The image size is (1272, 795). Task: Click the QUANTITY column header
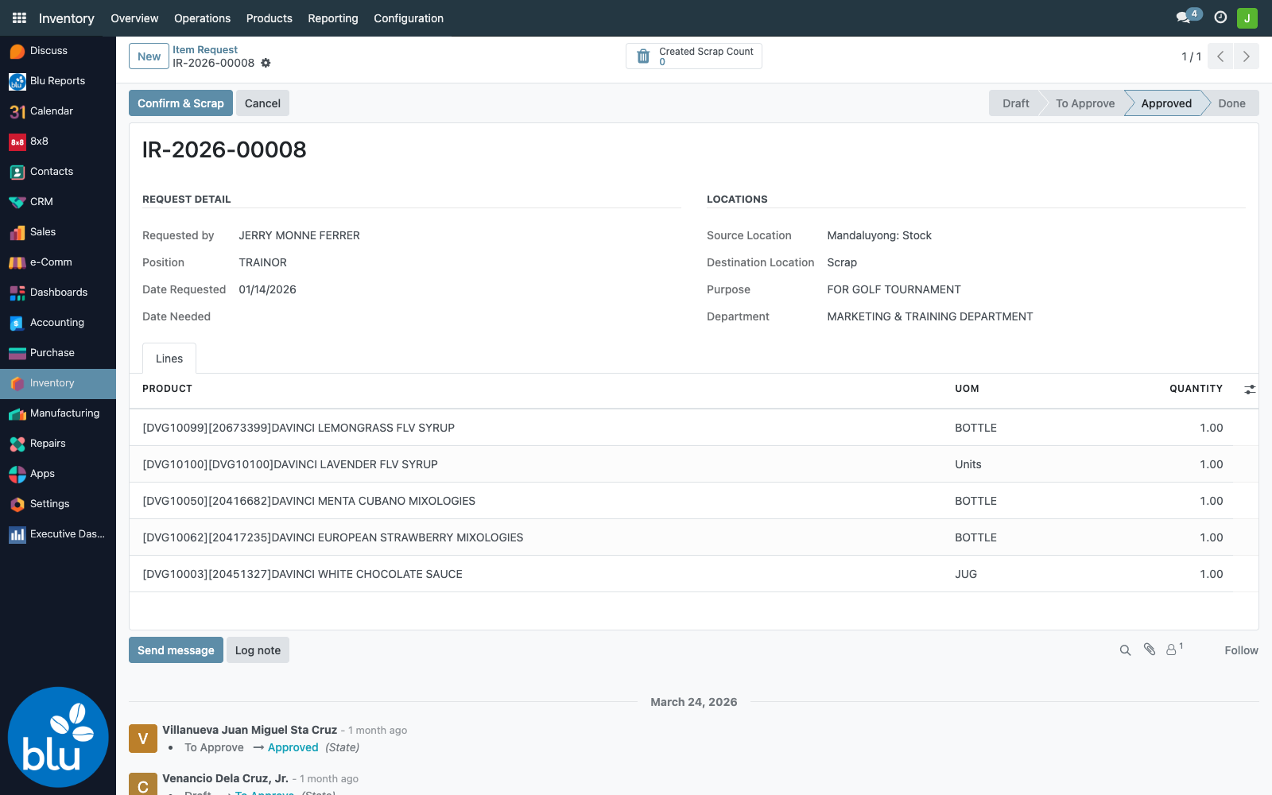click(x=1196, y=389)
